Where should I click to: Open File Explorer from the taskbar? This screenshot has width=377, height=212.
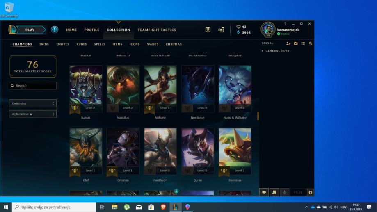[114, 207]
